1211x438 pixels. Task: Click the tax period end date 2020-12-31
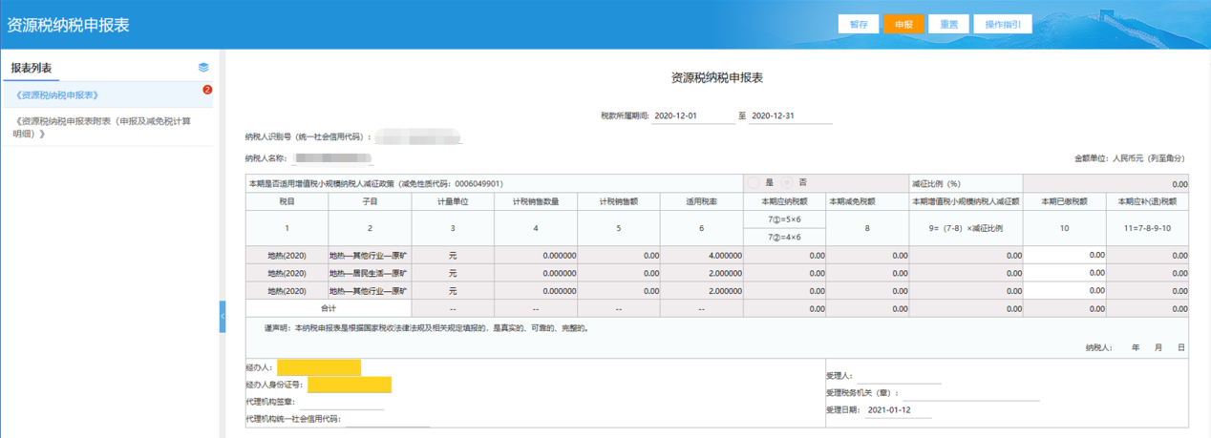(x=790, y=116)
